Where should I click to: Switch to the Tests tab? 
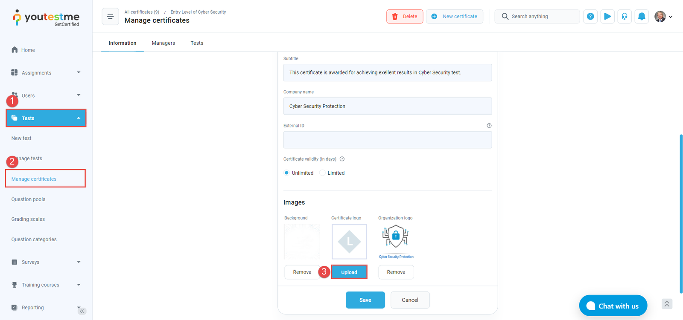pos(197,43)
